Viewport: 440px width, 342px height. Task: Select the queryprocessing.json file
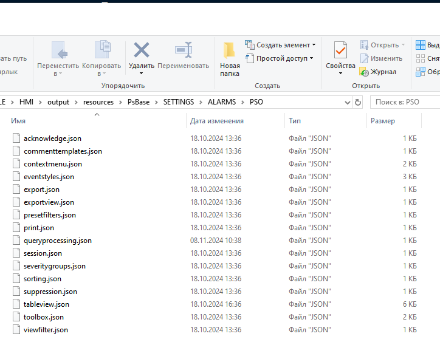58,241
